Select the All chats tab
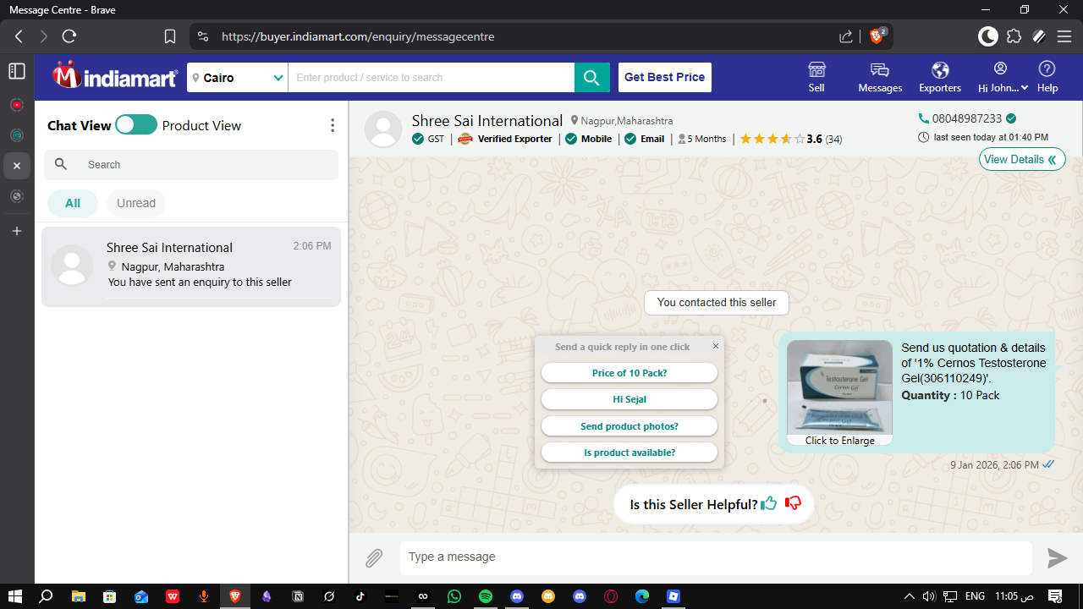 (73, 203)
